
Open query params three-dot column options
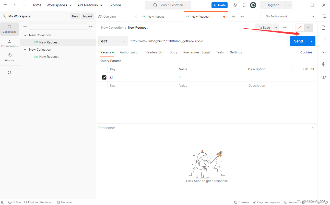(x=296, y=69)
